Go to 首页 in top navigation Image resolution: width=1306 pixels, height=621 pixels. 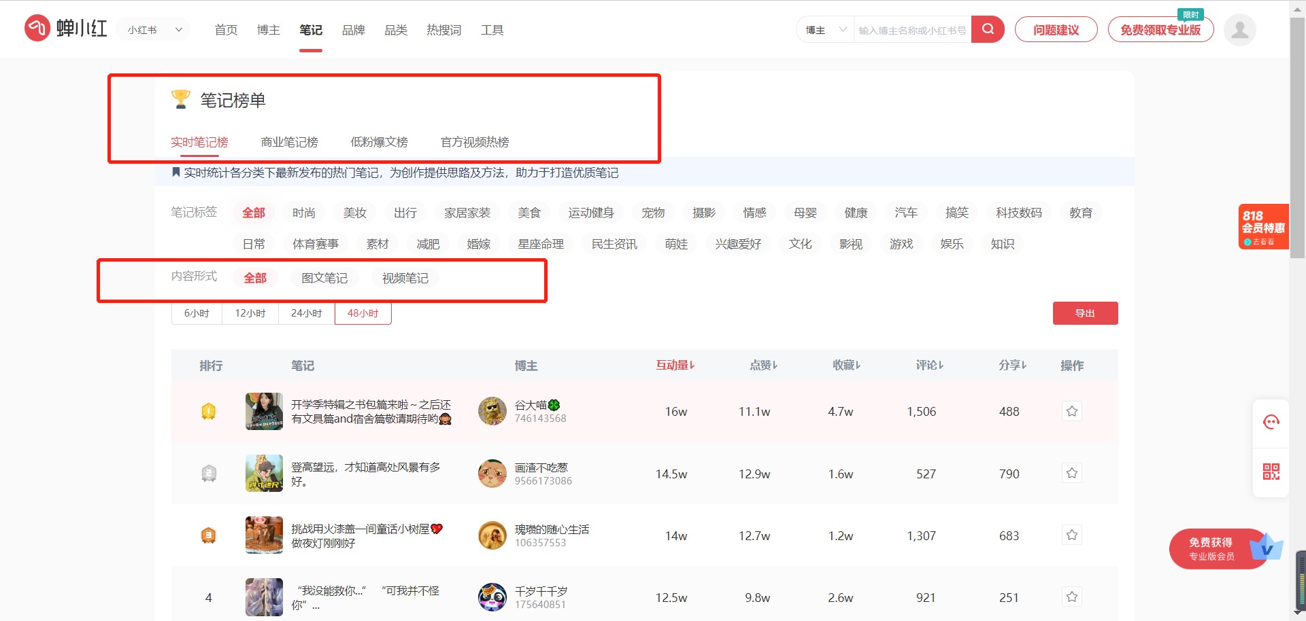tap(226, 30)
